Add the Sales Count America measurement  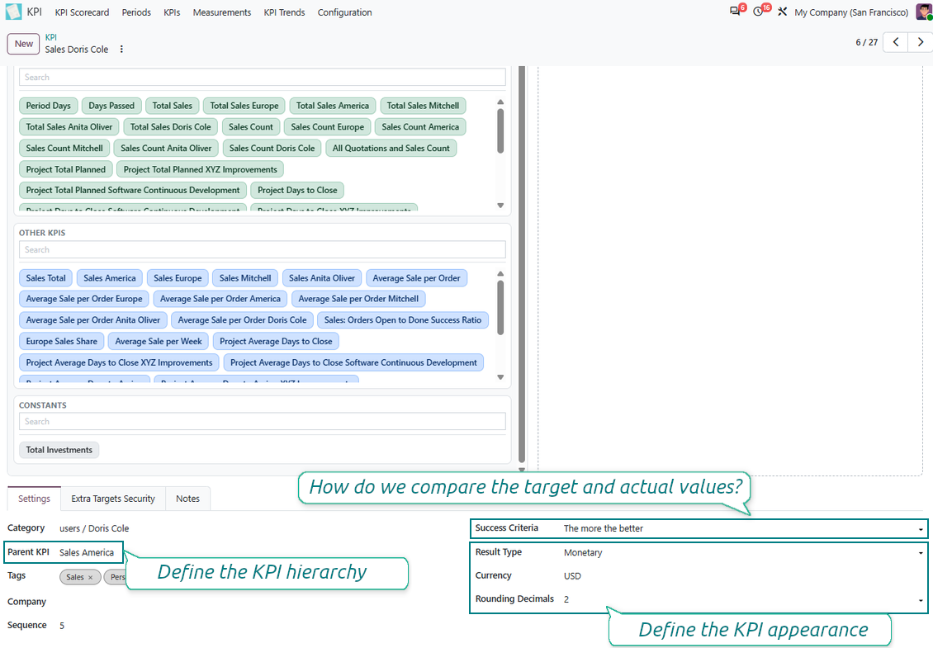[420, 127]
